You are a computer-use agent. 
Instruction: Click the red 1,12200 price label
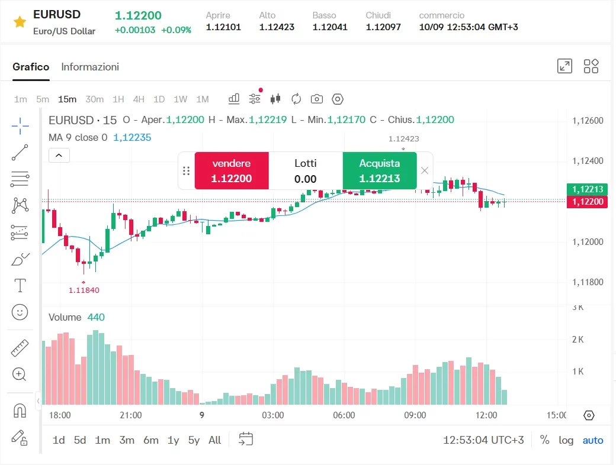[x=587, y=202]
